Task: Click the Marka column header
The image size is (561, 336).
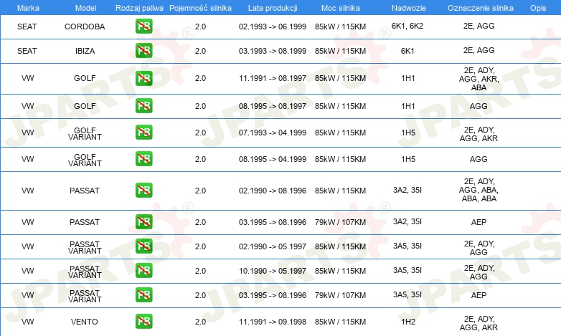Action: pyautogui.click(x=28, y=8)
